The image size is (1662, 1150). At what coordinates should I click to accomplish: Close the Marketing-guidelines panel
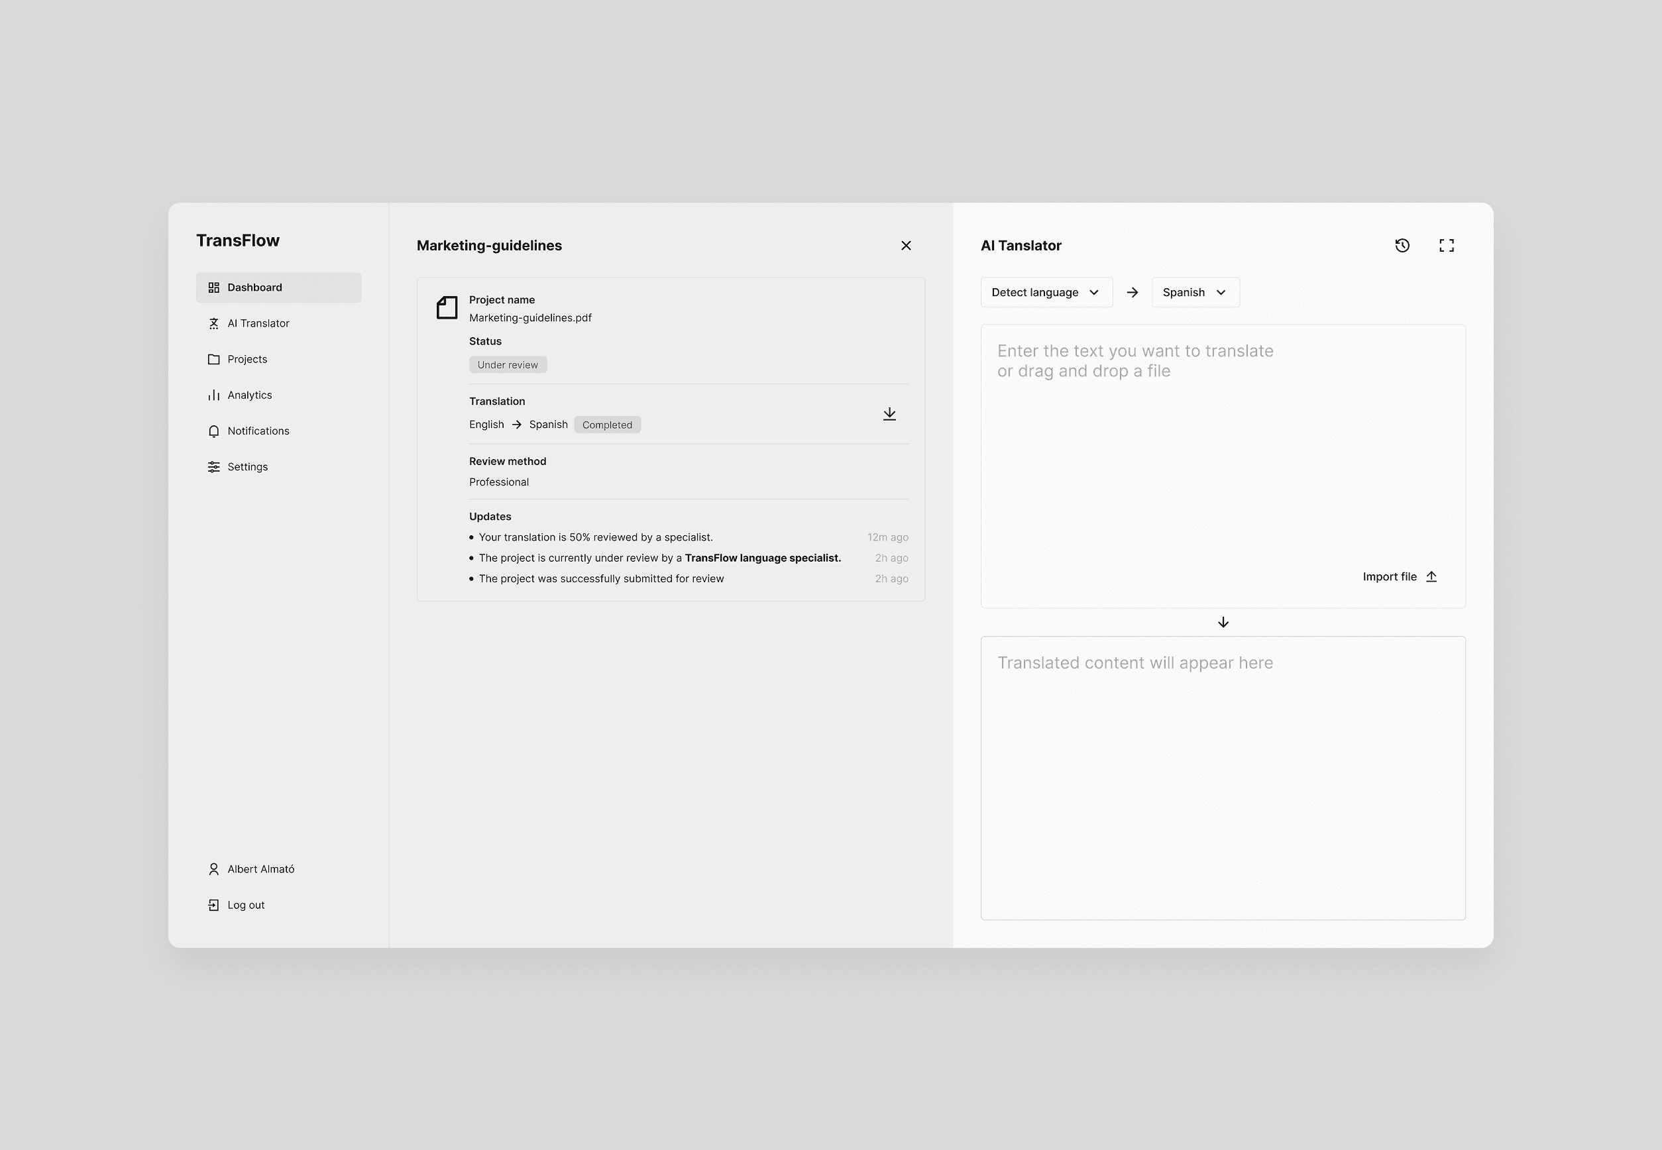906,246
